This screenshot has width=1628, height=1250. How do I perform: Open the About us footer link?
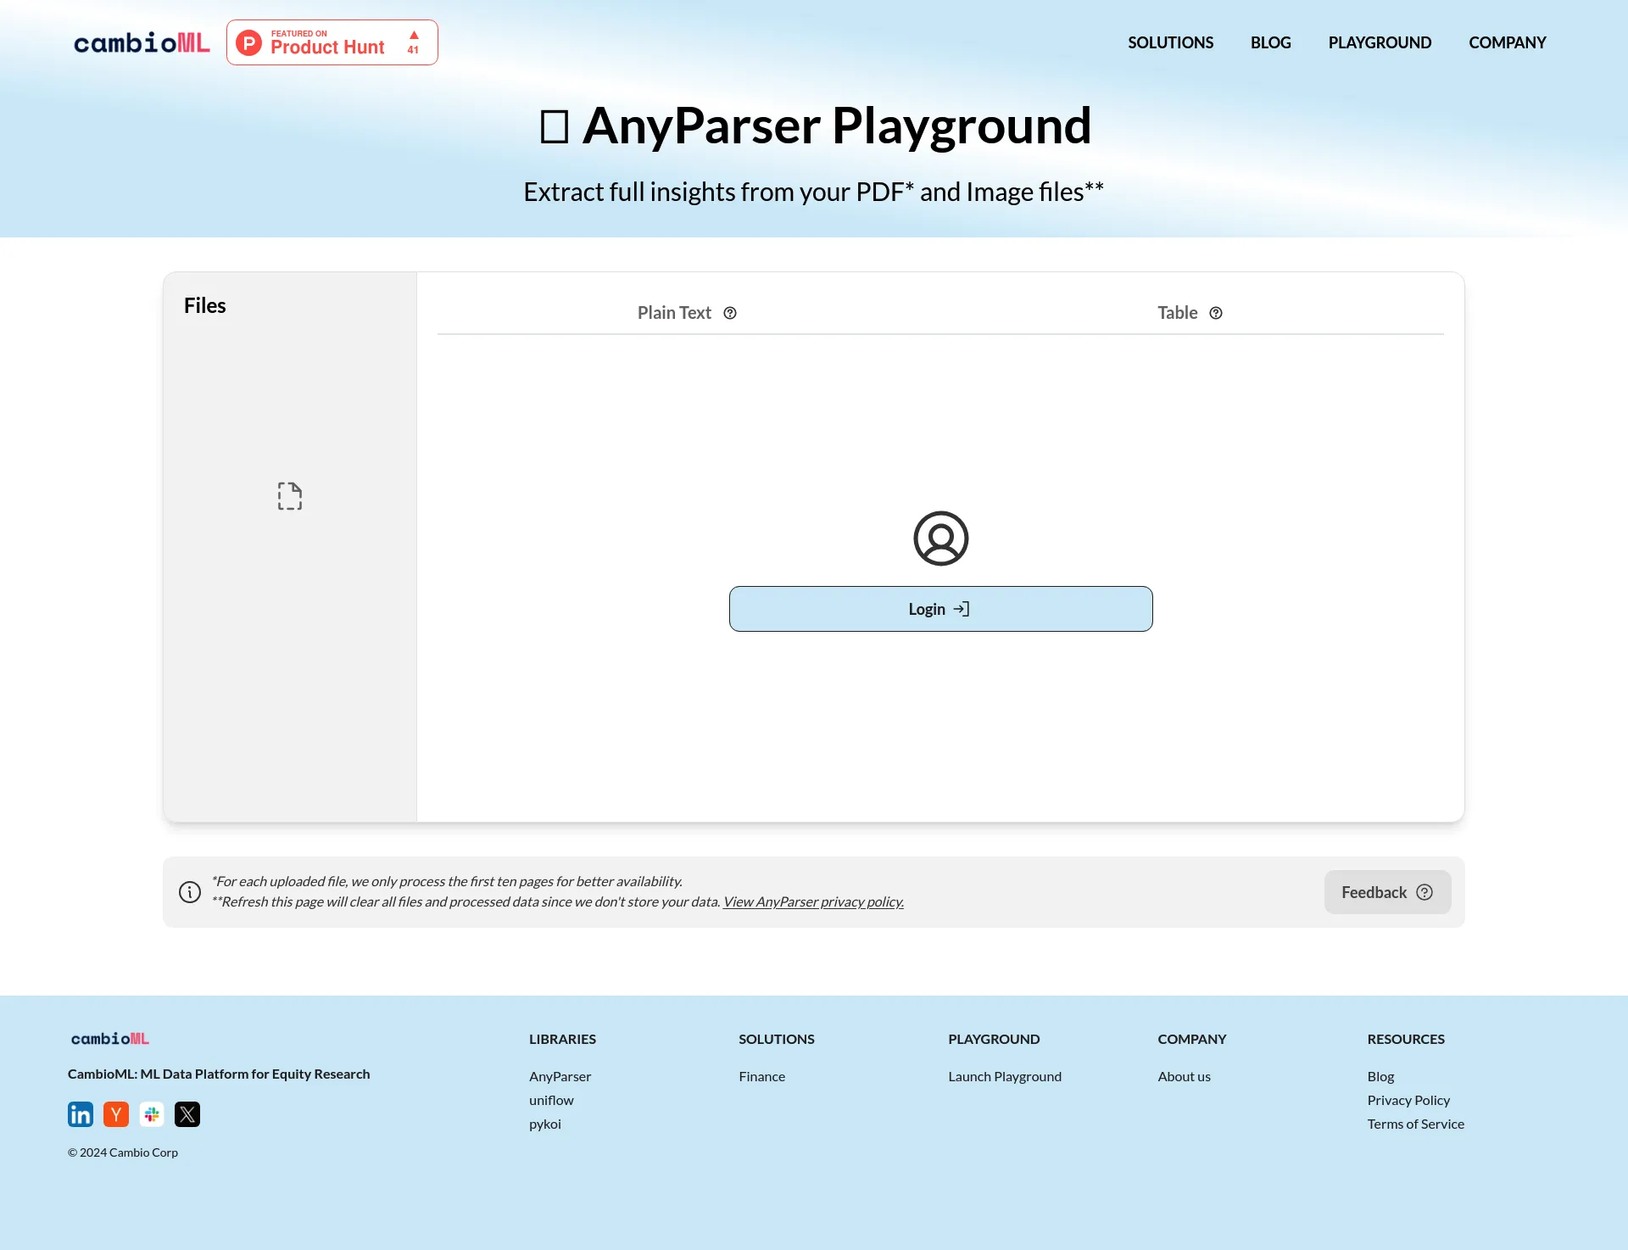pyautogui.click(x=1184, y=1076)
